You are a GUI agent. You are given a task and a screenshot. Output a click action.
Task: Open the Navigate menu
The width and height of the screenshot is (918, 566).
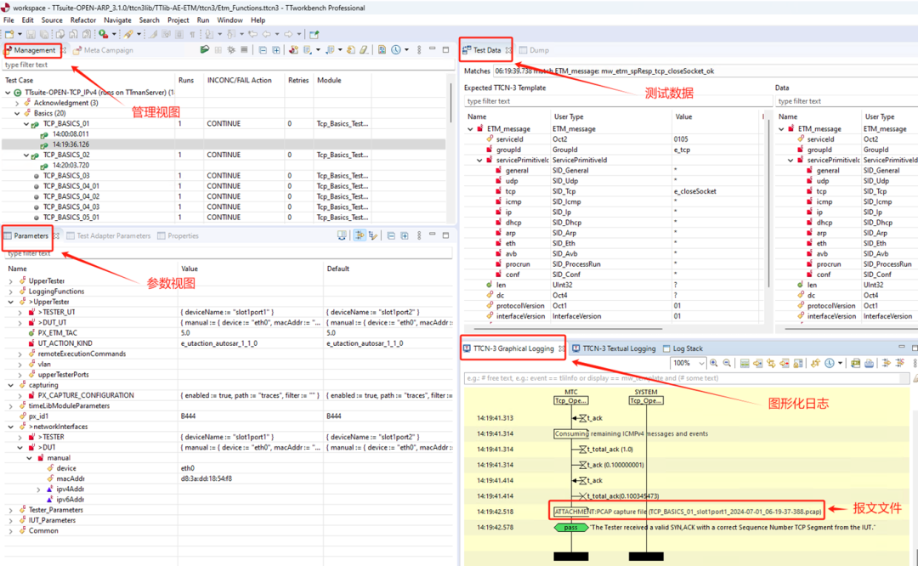point(117,20)
